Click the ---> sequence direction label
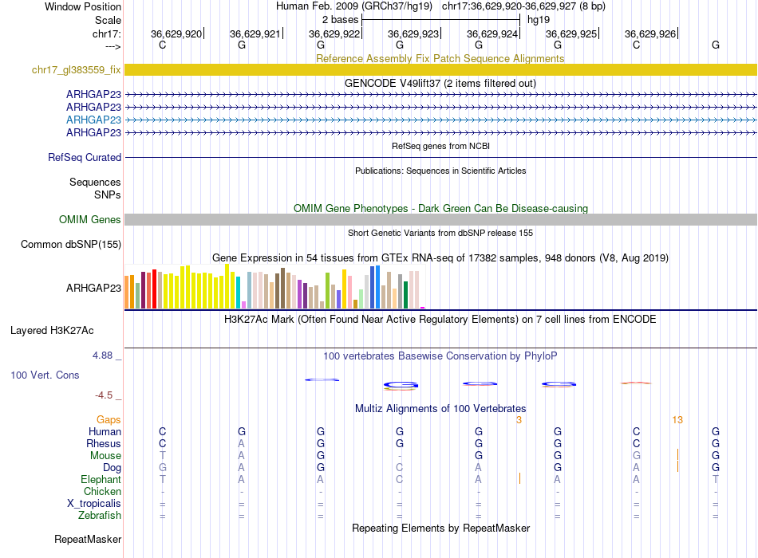 pos(113,46)
